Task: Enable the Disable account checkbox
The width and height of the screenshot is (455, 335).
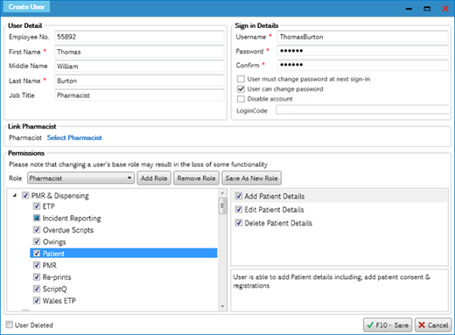Action: coord(241,99)
